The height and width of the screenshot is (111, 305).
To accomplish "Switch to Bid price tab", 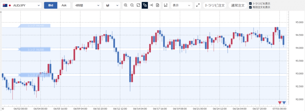I will point(51,5).
